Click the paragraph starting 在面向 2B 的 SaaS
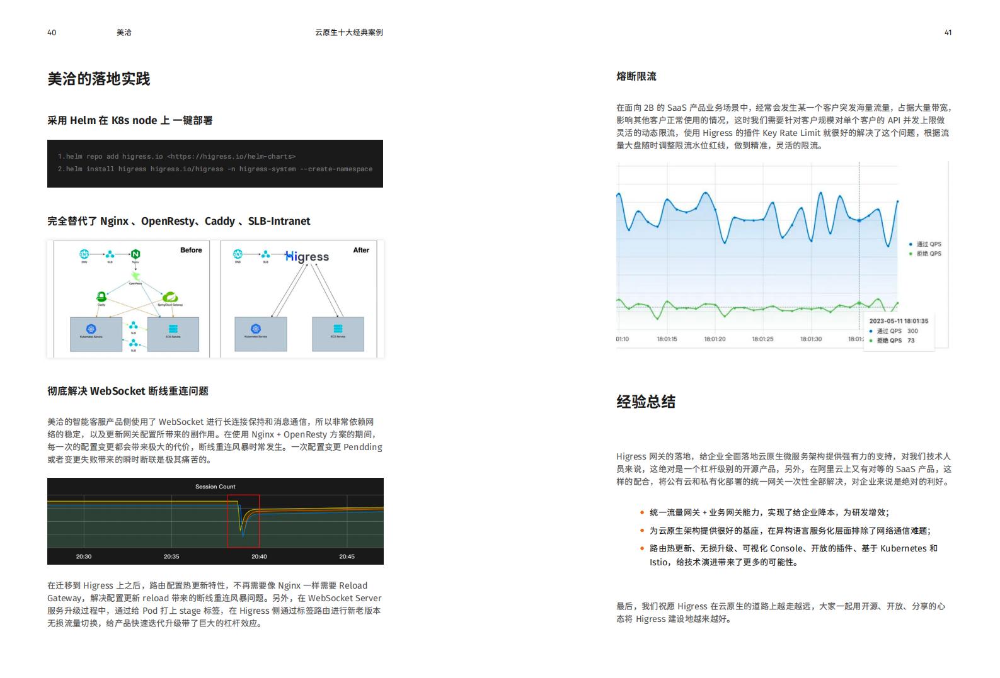Viewport: 1000px width, 678px height. (784, 127)
